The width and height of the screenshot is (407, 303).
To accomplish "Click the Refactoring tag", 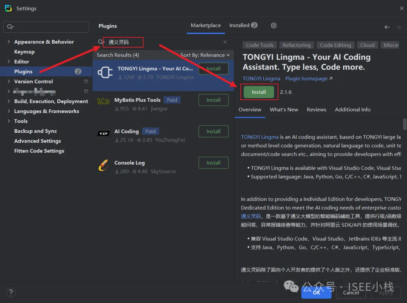I will [297, 45].
